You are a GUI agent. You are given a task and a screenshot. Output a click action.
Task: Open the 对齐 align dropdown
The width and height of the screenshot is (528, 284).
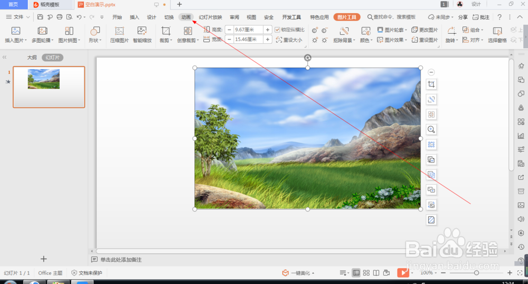(x=473, y=40)
